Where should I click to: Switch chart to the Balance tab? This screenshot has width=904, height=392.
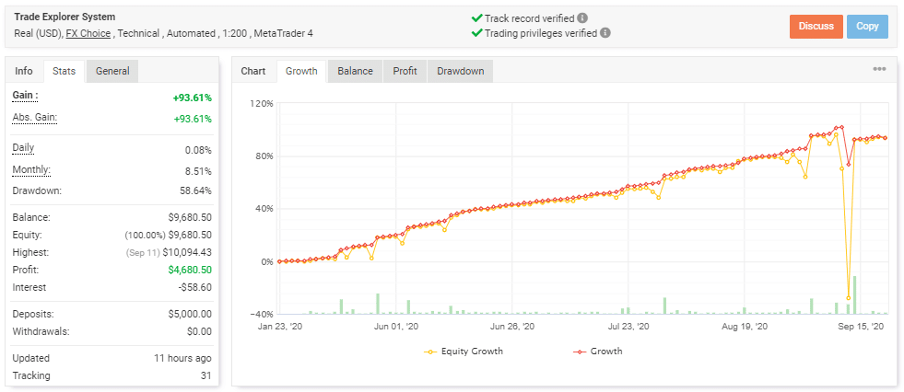(355, 72)
